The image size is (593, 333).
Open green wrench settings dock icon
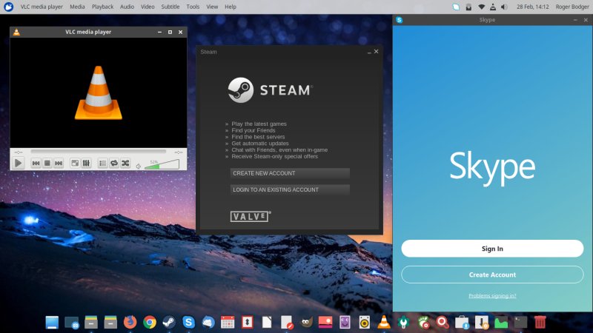click(403, 322)
